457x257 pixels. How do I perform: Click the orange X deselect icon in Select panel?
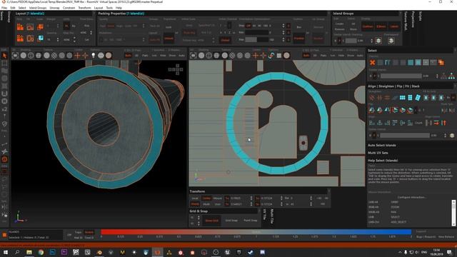(373, 62)
